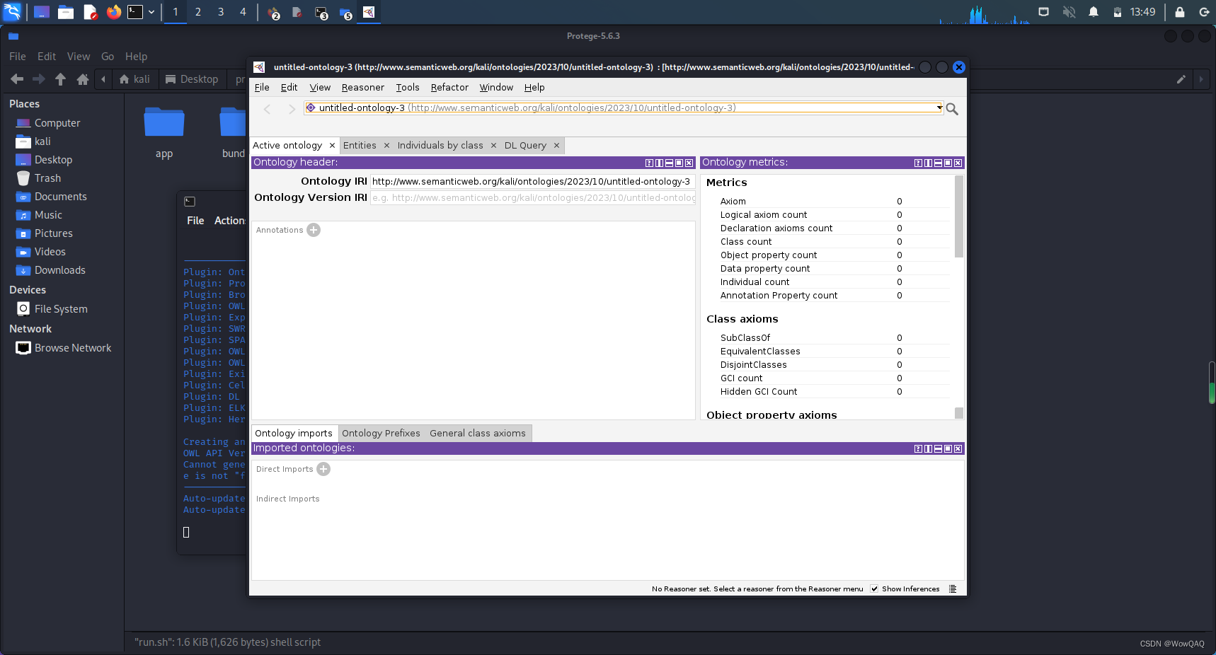Split Imported ontologies view vertically
The width and height of the screenshot is (1216, 655).
coord(928,448)
